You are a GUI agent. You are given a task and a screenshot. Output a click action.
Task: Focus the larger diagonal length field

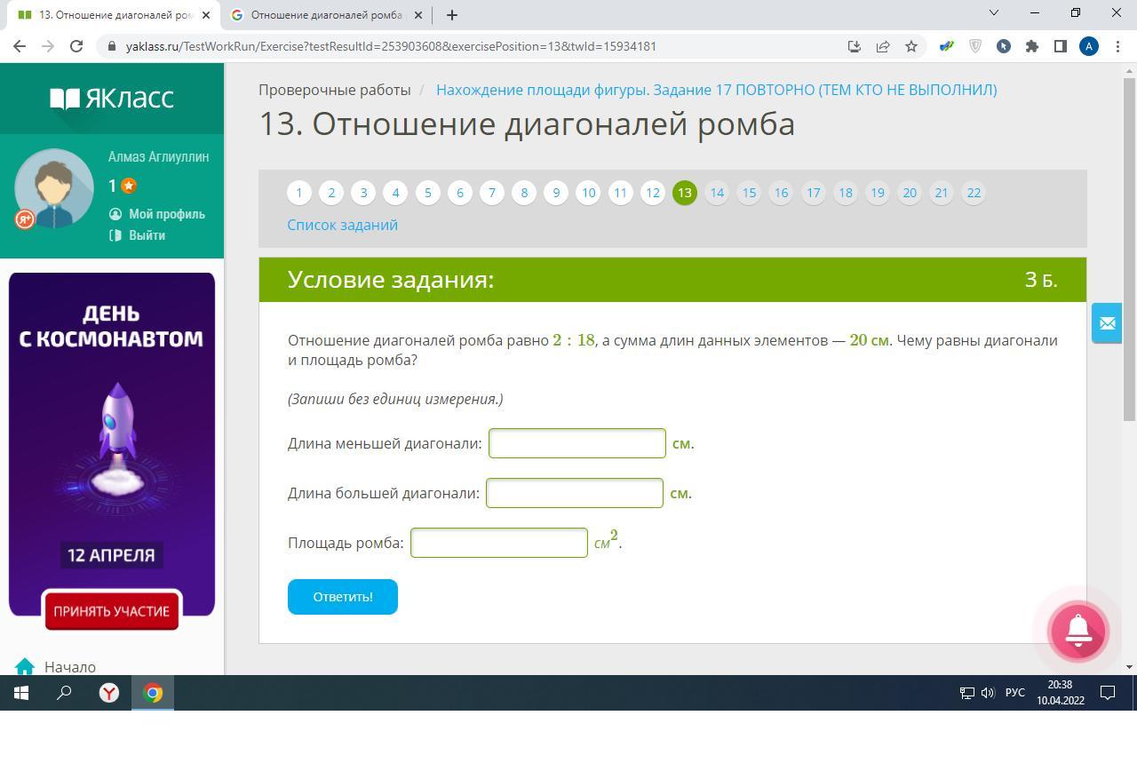(575, 493)
